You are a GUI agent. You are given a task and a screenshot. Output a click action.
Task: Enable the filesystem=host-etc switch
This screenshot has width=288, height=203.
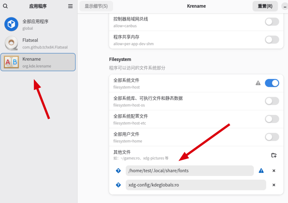(272, 119)
